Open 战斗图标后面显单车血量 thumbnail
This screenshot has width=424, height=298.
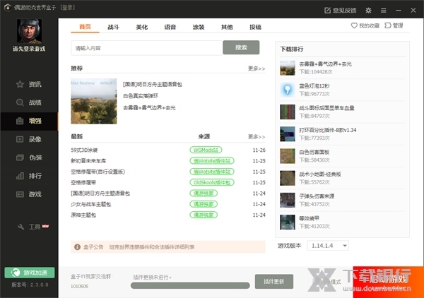click(288, 112)
